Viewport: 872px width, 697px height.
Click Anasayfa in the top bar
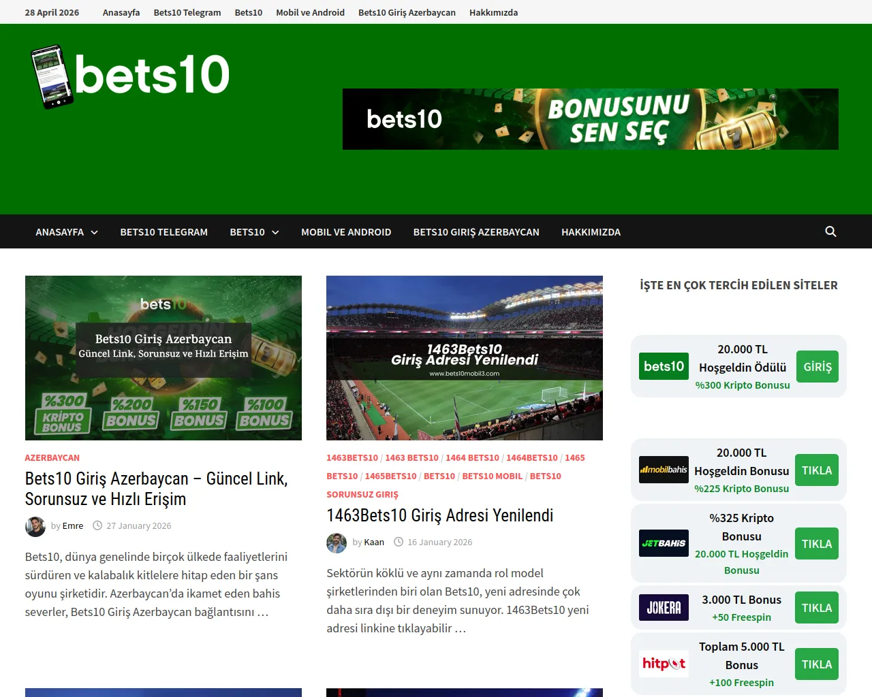[121, 12]
